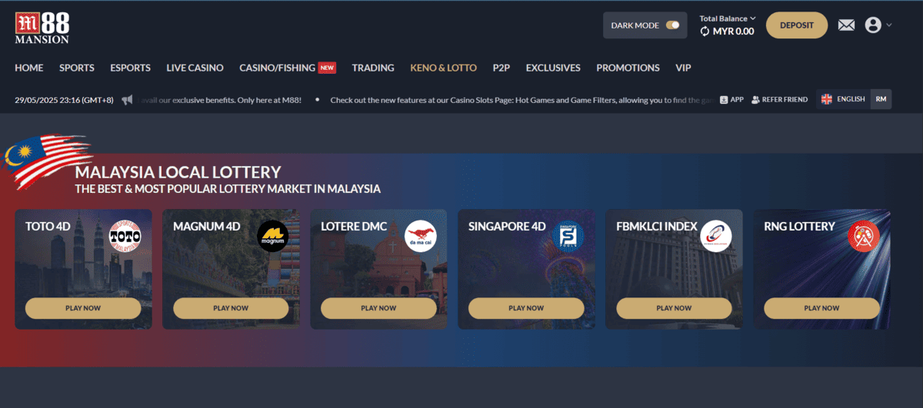
Task: Open the APP download icon link
Action: tap(731, 100)
